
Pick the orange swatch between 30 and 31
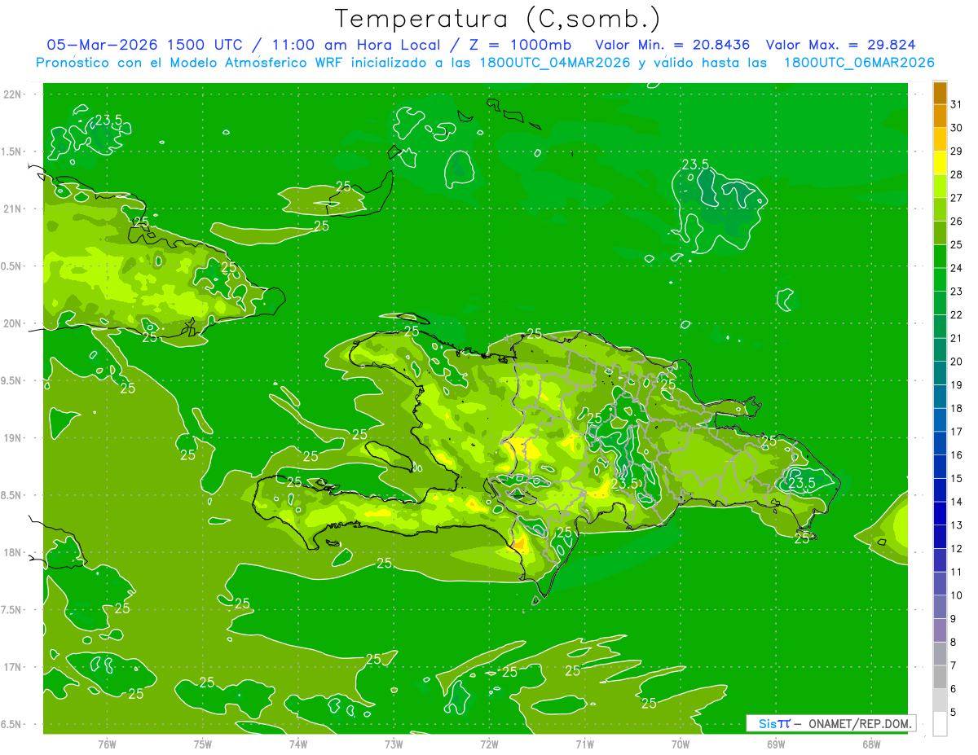(x=940, y=116)
